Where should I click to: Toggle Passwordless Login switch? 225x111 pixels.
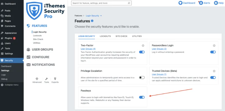click(x=213, y=52)
